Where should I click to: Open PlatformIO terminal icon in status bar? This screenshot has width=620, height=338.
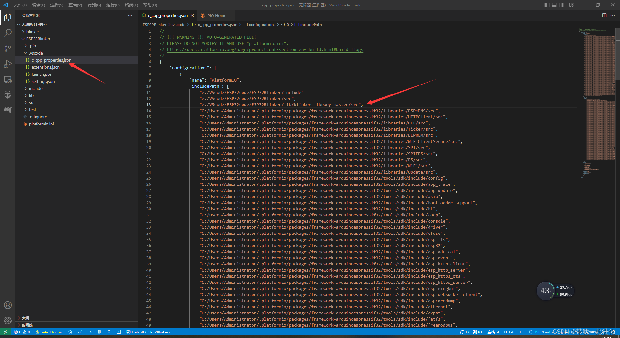coord(119,332)
